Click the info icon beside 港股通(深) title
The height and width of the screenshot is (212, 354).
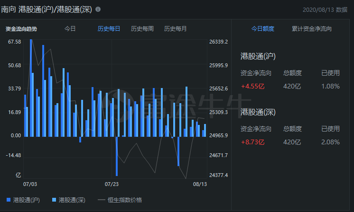coord(98,9)
